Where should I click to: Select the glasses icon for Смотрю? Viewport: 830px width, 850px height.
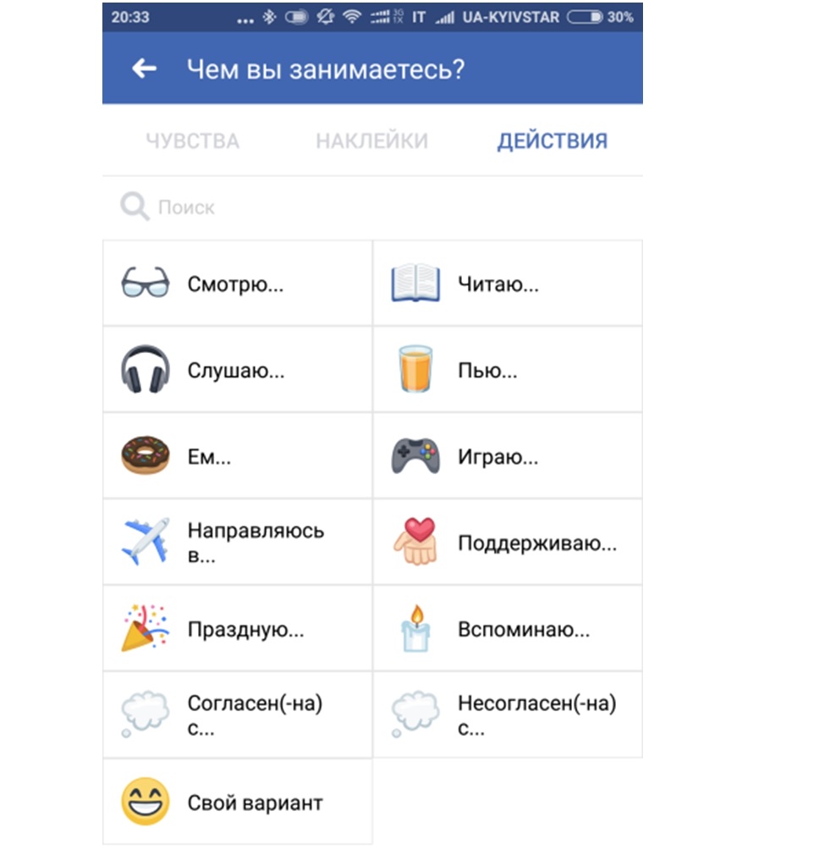coord(146,283)
